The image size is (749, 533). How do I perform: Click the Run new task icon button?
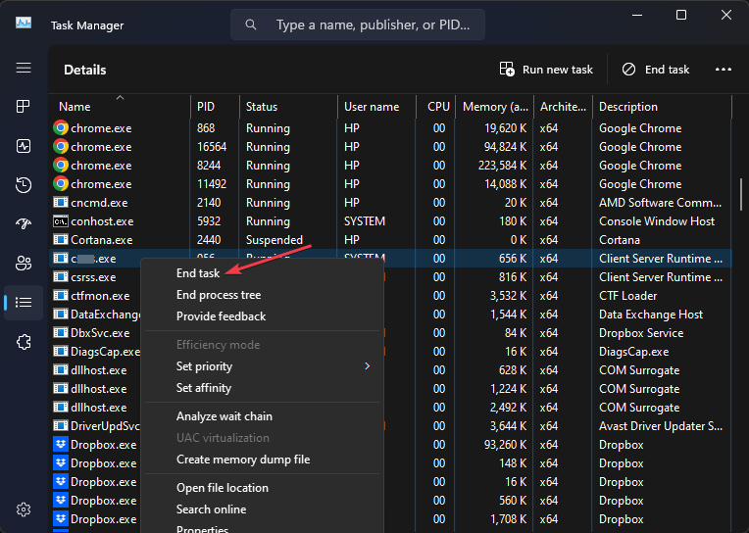[x=546, y=70]
